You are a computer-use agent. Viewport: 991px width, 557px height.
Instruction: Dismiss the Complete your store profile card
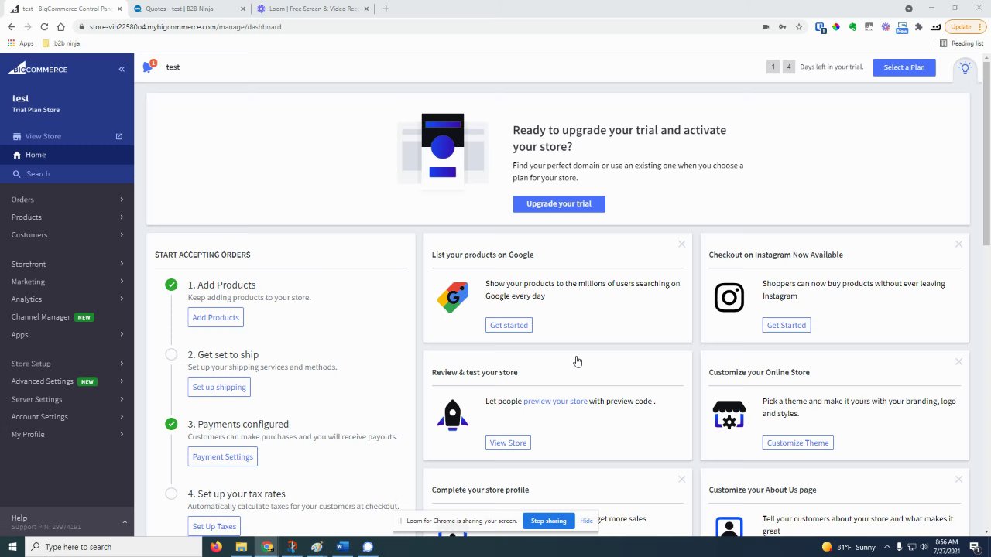(x=681, y=480)
